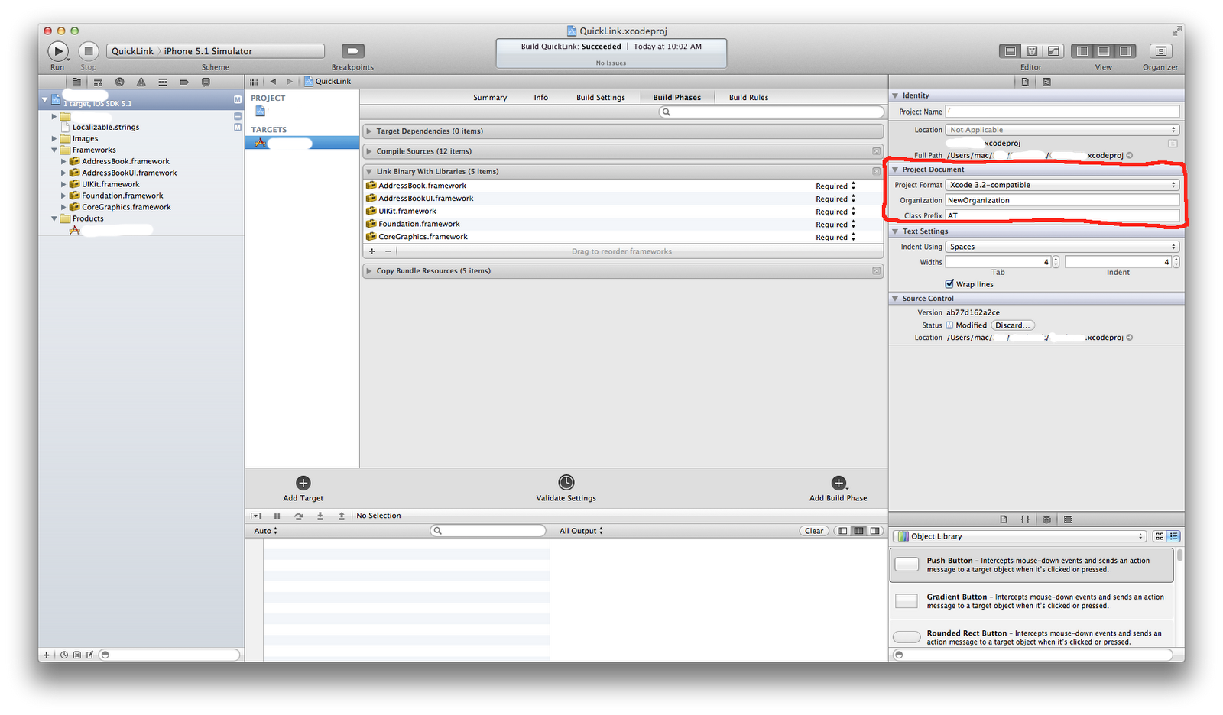Click the Organization text field
1223x715 pixels.
pyautogui.click(x=1062, y=200)
